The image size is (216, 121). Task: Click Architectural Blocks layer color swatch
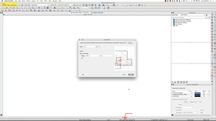197,93
